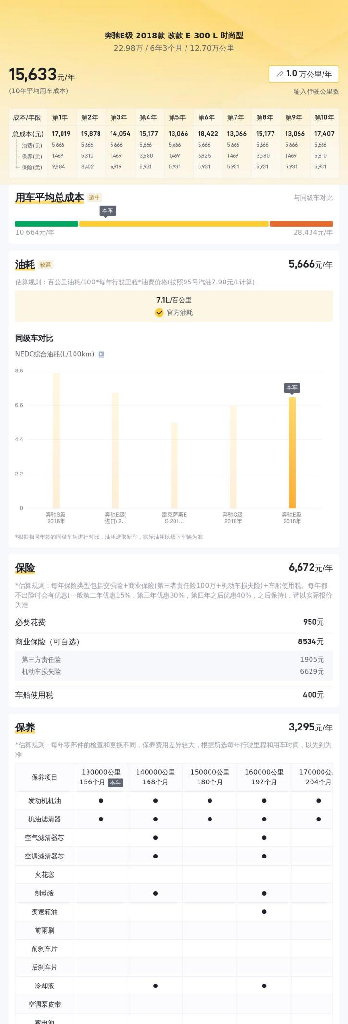Click the orange segment of the cost bar

(x=301, y=224)
